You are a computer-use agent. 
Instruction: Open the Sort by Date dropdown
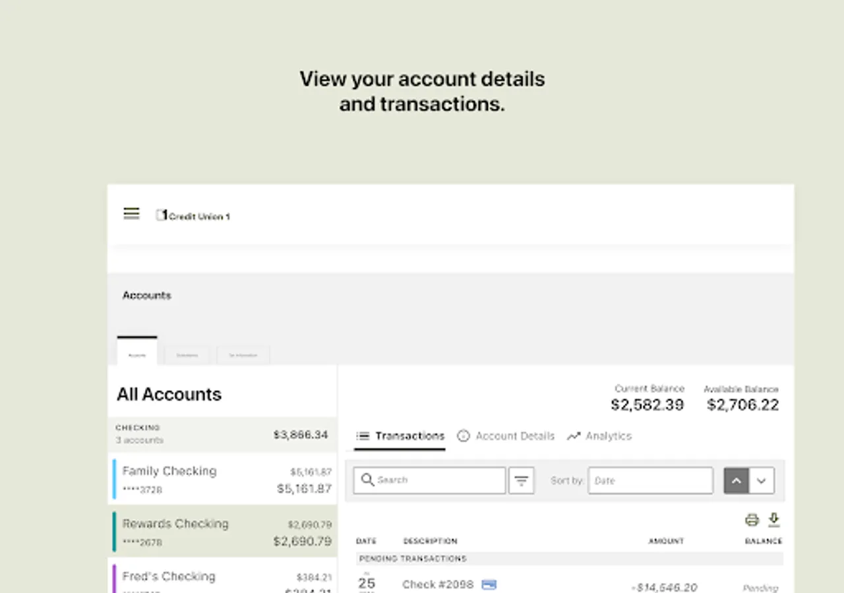pos(650,480)
